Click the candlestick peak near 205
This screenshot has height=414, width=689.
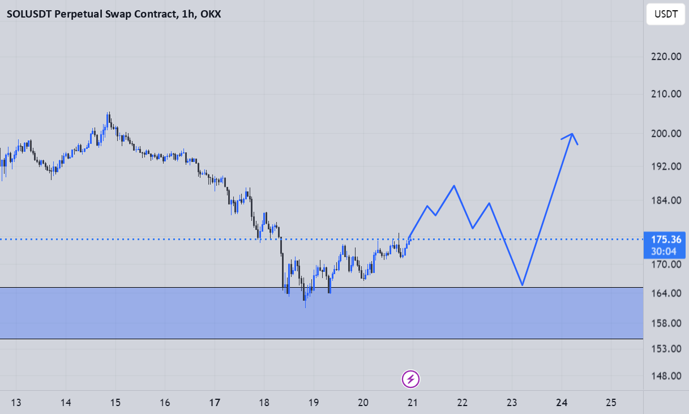click(108, 114)
